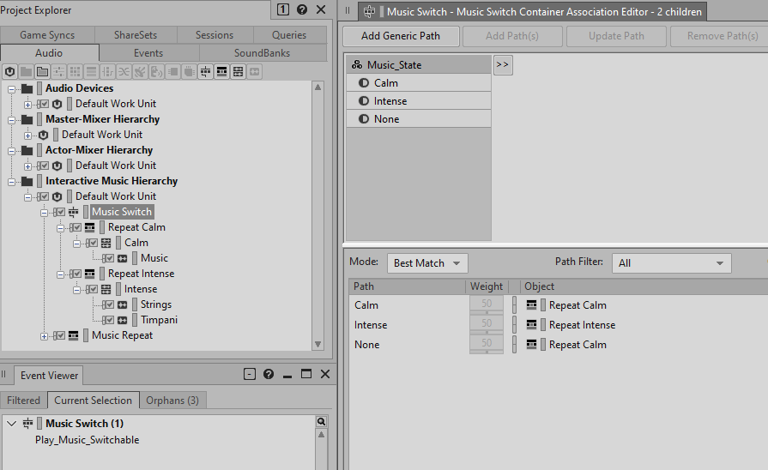Image resolution: width=768 pixels, height=470 pixels.
Task: Click the Music Switch Container toolbar icon
Action: pos(206,72)
